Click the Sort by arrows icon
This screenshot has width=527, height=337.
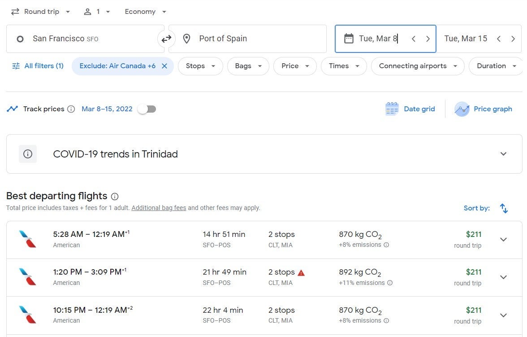(x=504, y=208)
